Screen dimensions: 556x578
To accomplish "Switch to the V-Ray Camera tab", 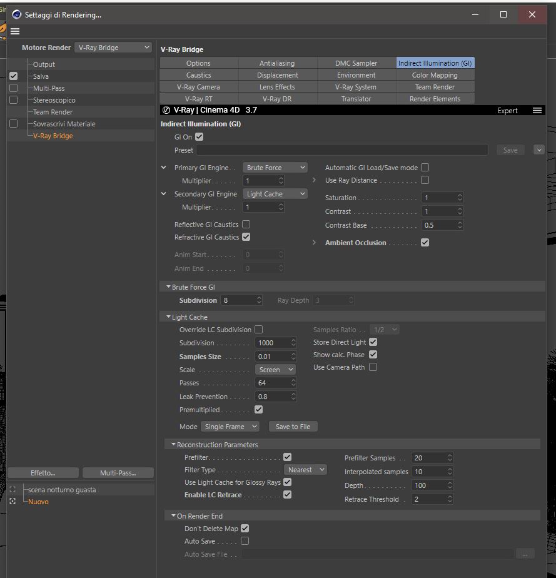I will click(x=199, y=87).
